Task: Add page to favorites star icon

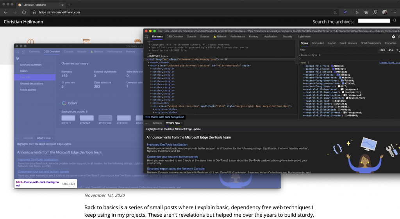Action: point(335,12)
